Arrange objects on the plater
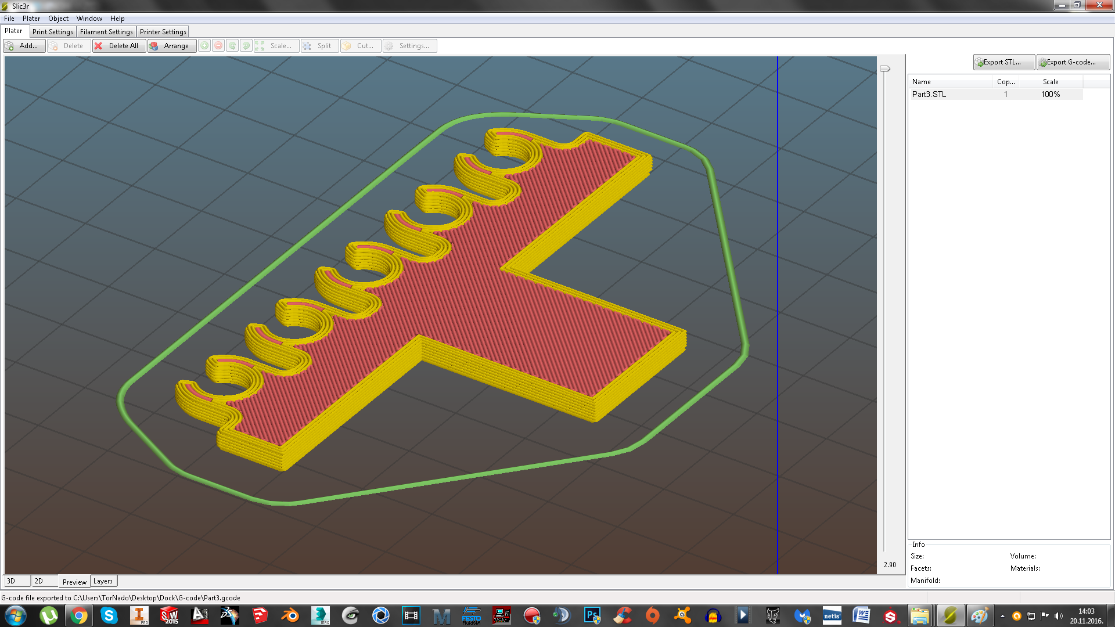 170,46
